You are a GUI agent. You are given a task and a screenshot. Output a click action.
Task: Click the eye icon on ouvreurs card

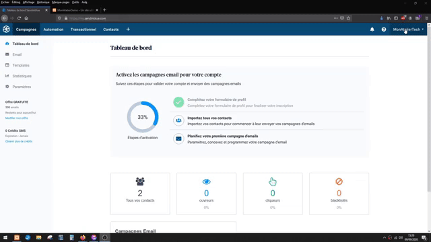(x=207, y=182)
